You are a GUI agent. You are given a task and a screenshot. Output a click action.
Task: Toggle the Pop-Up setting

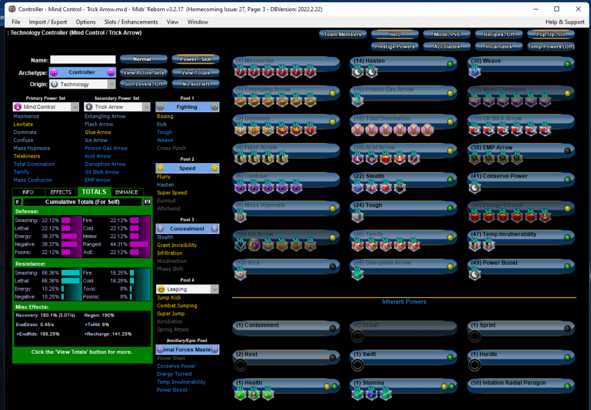pos(550,34)
